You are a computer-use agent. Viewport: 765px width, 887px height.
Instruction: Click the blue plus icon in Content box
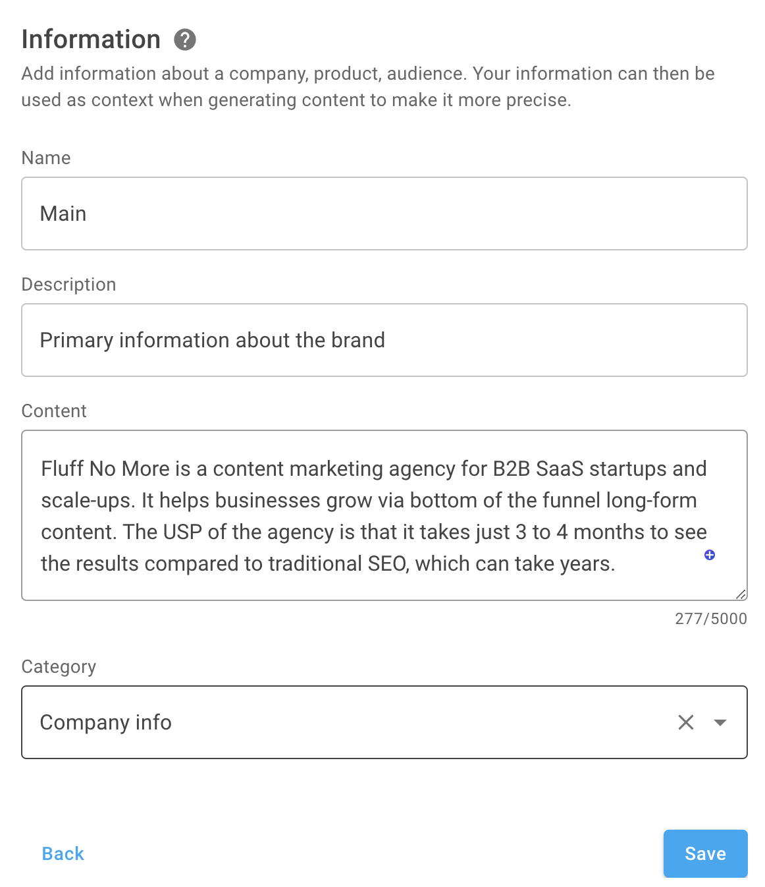[710, 555]
